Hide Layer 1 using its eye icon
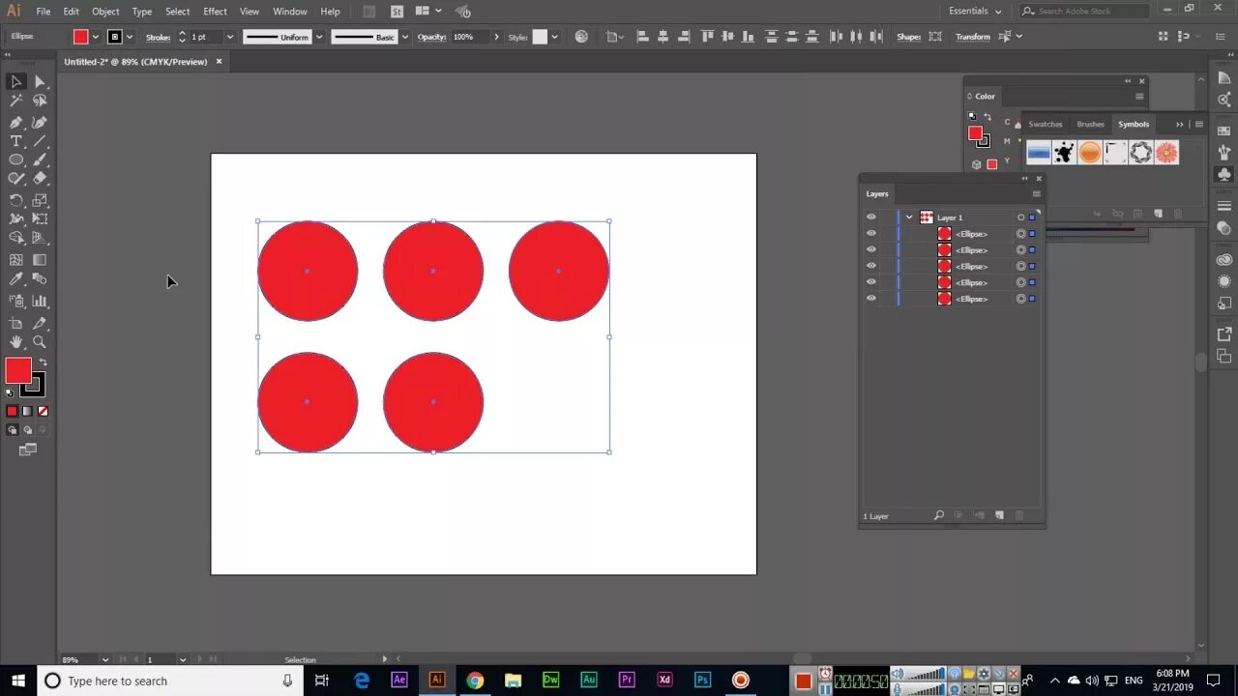Screen dimensions: 1238x696 871,217
